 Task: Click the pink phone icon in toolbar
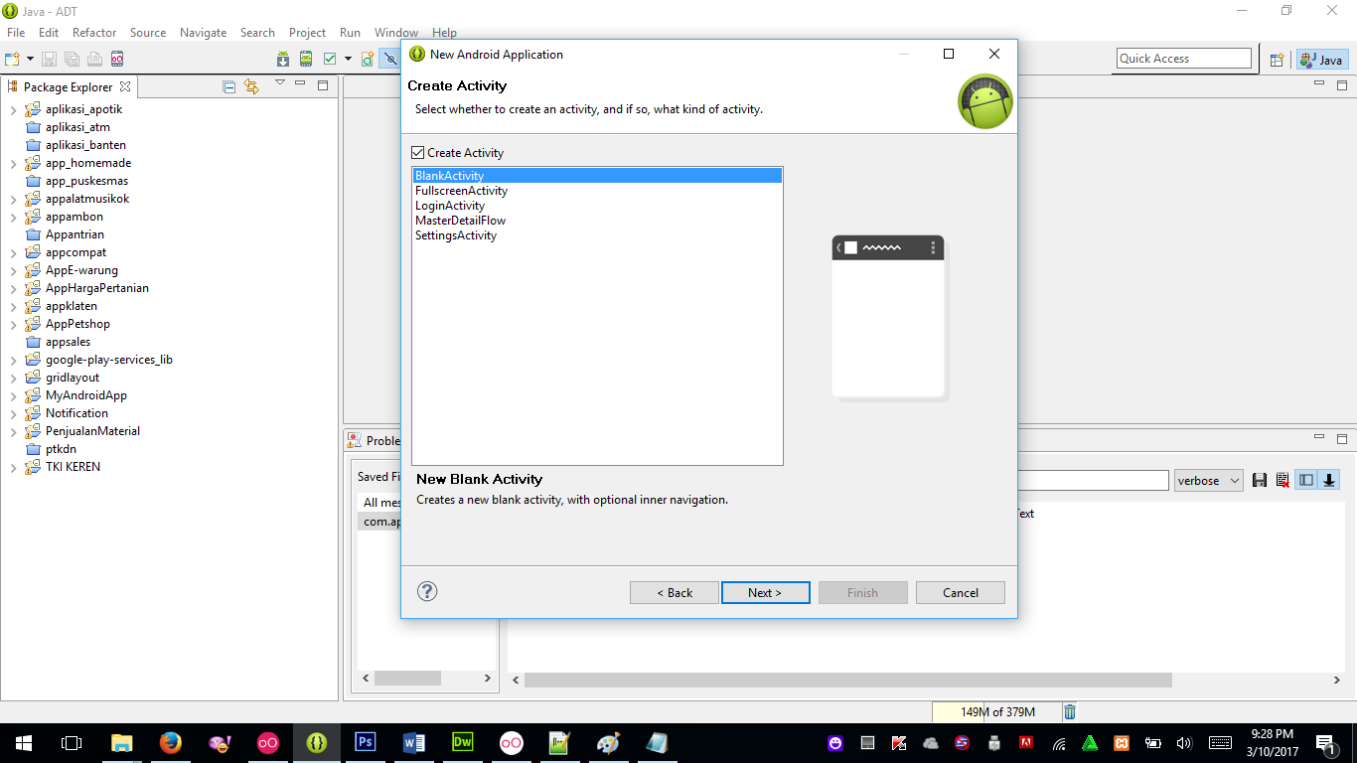[x=117, y=59]
